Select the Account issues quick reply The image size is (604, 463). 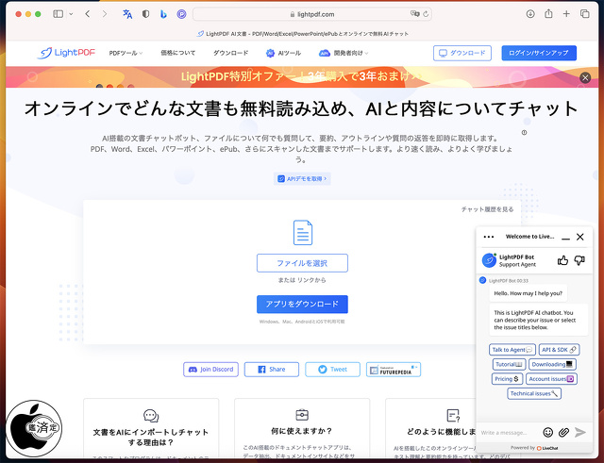pos(551,379)
